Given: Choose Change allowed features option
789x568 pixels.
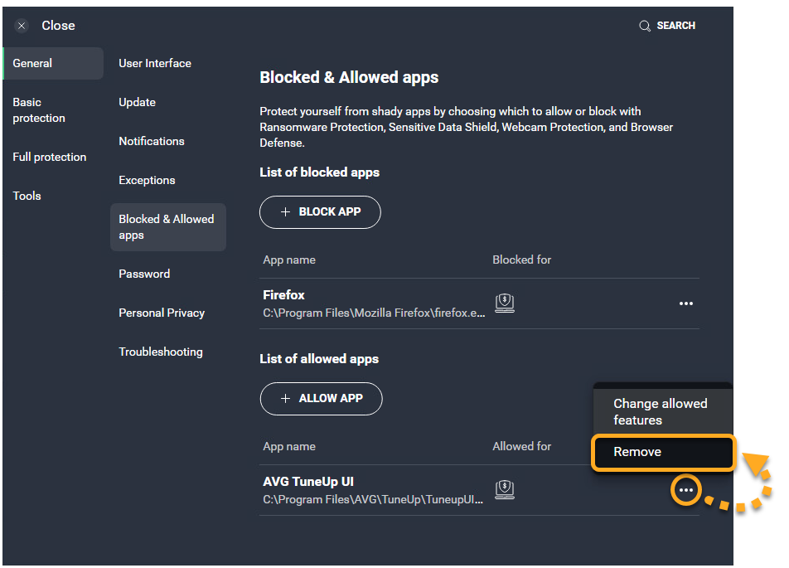Looking at the screenshot, I should tap(661, 412).
